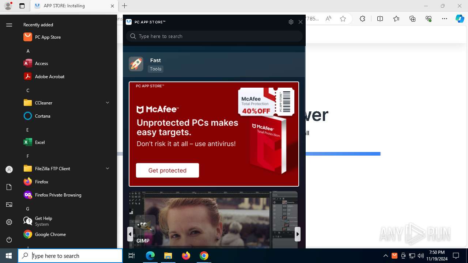Open Settings gear in Start sidebar
Image resolution: width=468 pixels, height=263 pixels.
9,222
